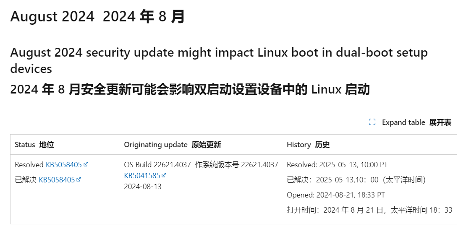Click the Expand table icon

coord(372,122)
